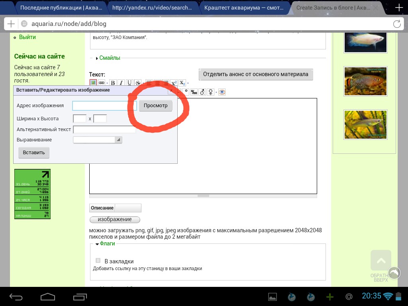Click the insert link chain icon
Screen dimensions: 408x306
(102, 83)
